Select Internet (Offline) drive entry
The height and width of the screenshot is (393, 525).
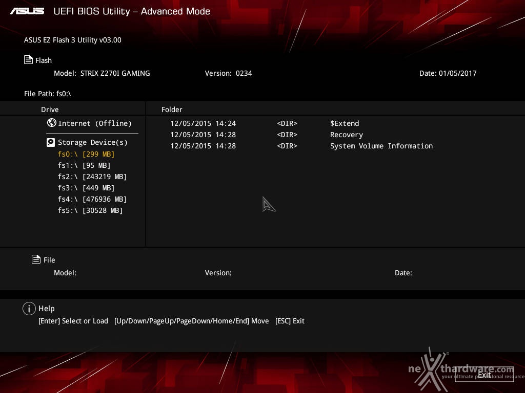[x=95, y=123]
